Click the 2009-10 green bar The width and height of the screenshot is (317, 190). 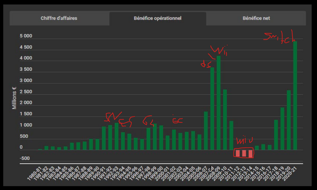(225, 120)
